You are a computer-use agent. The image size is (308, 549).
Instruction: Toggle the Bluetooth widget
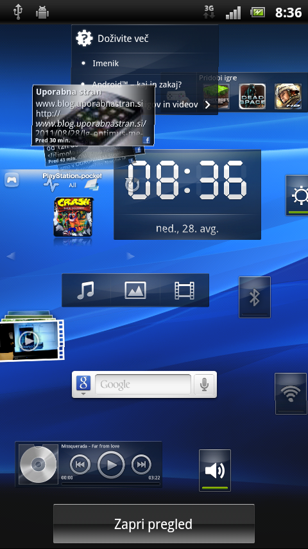[255, 297]
